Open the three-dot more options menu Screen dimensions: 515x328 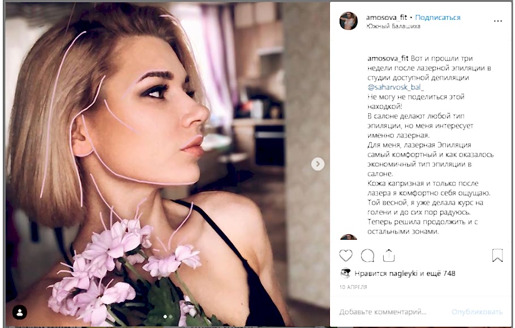pos(498,21)
